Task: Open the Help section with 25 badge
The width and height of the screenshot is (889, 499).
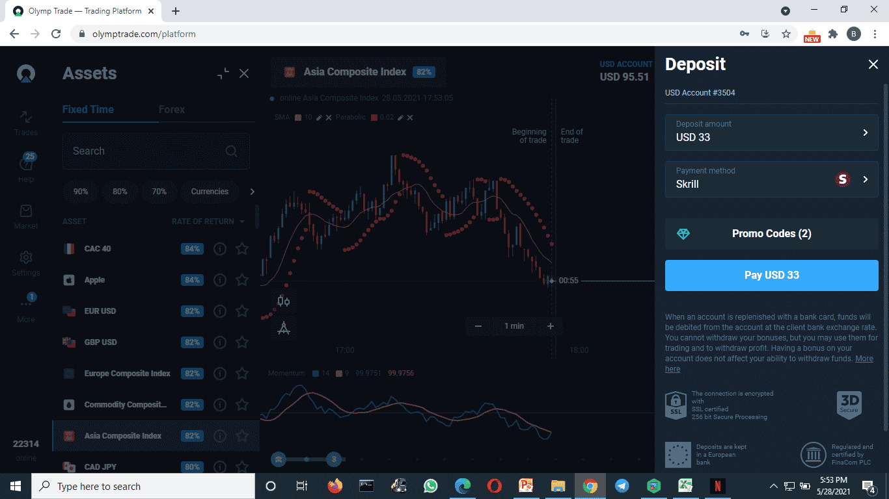Action: pyautogui.click(x=26, y=168)
